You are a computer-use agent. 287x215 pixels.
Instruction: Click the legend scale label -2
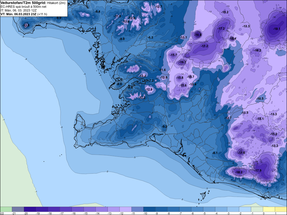[x=241, y=213]
